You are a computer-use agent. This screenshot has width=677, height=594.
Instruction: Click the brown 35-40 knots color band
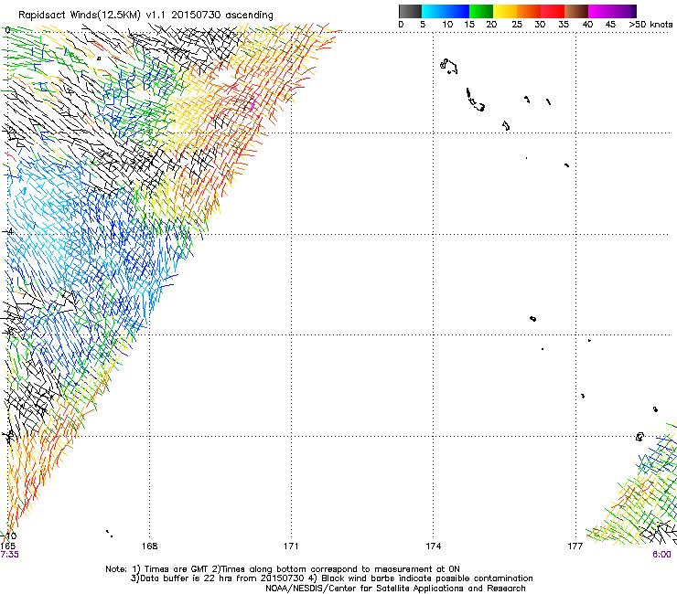coord(576,11)
